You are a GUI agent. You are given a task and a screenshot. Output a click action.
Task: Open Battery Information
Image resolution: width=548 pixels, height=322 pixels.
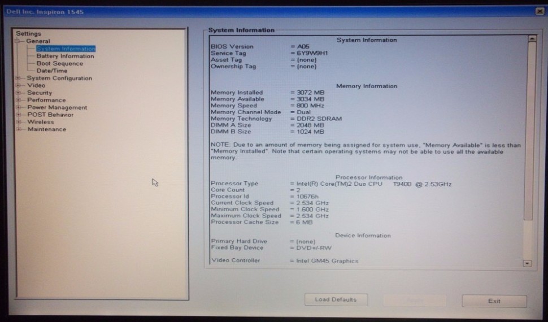click(x=65, y=56)
